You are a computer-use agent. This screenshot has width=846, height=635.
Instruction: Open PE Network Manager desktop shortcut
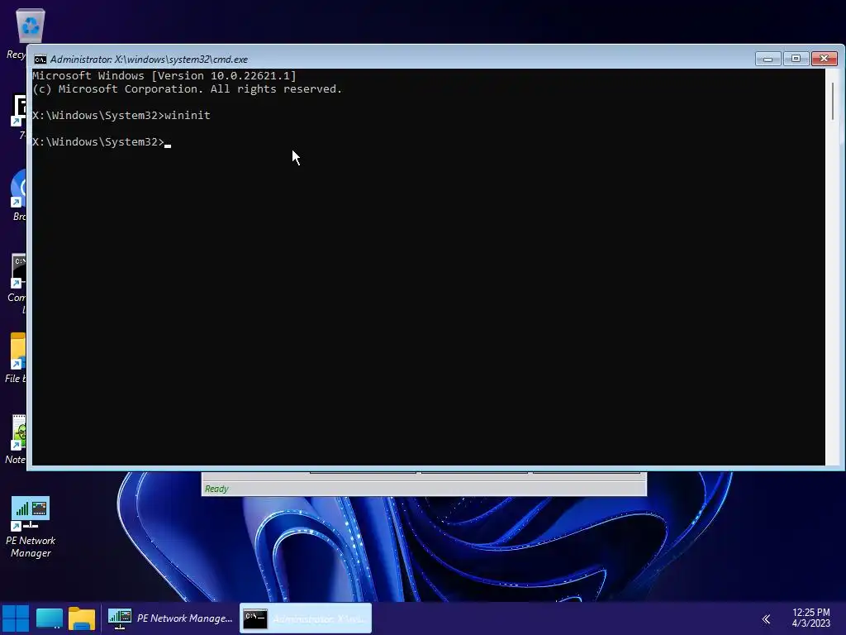click(x=31, y=527)
